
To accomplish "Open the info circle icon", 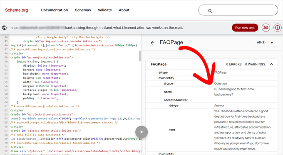I will 278,28.
